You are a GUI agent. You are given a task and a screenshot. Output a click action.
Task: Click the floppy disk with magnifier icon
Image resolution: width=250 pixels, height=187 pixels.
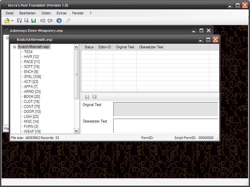click(26, 21)
